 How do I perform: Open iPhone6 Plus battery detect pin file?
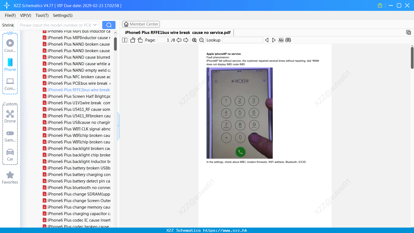tap(76, 181)
